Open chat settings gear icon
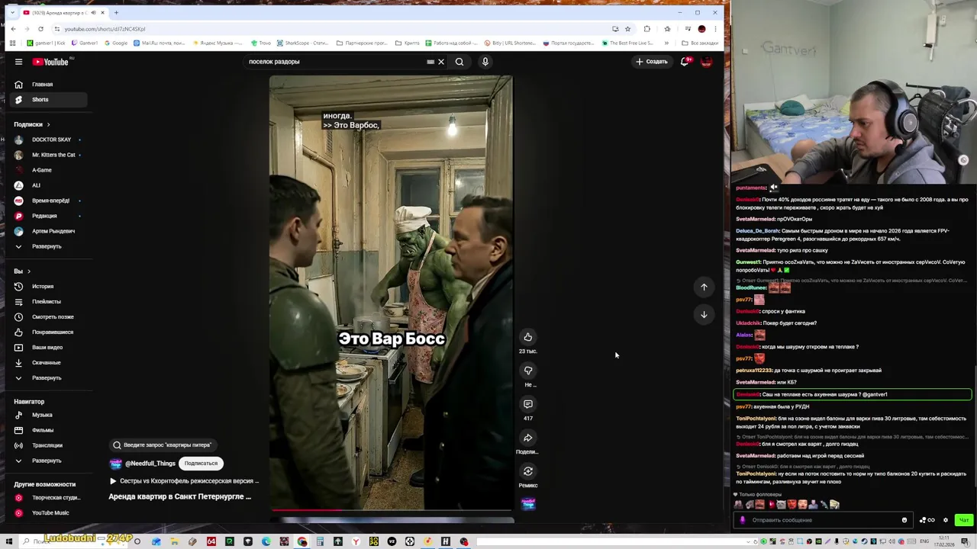 click(x=945, y=520)
